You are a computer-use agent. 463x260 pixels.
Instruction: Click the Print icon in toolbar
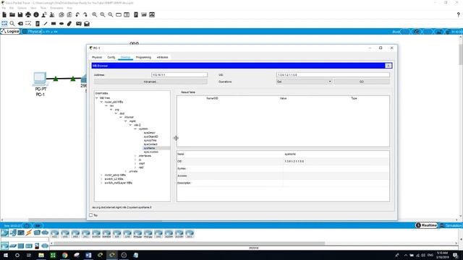28,14
